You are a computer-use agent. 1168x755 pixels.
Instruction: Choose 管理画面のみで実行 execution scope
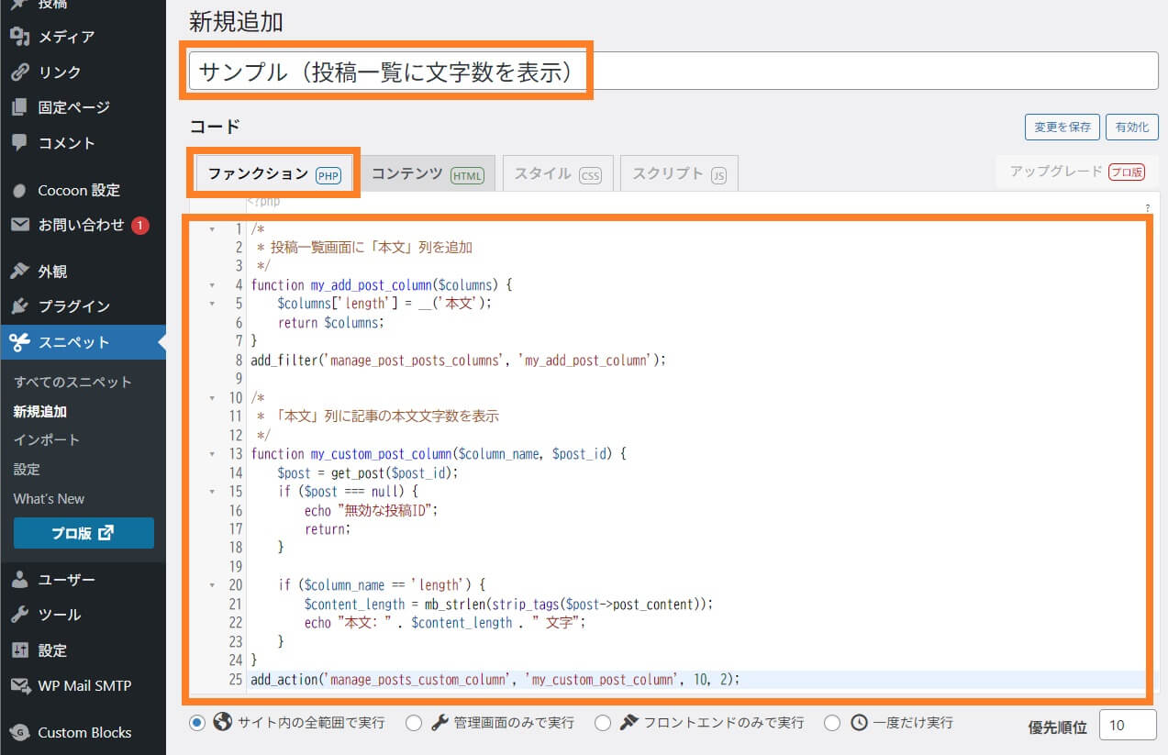[414, 723]
